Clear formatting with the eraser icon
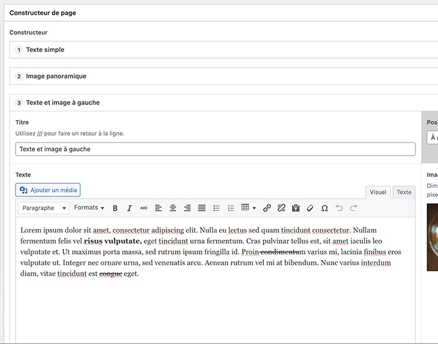The width and height of the screenshot is (438, 344). pos(310,208)
